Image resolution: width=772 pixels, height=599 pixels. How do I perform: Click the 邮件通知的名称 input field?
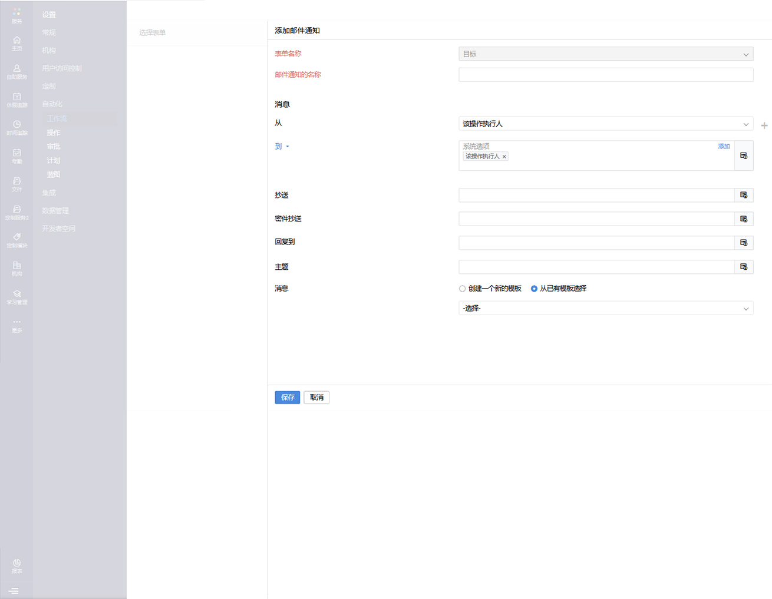point(605,75)
